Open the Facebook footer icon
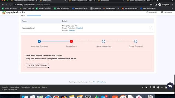175x98 pixels. pos(143,87)
